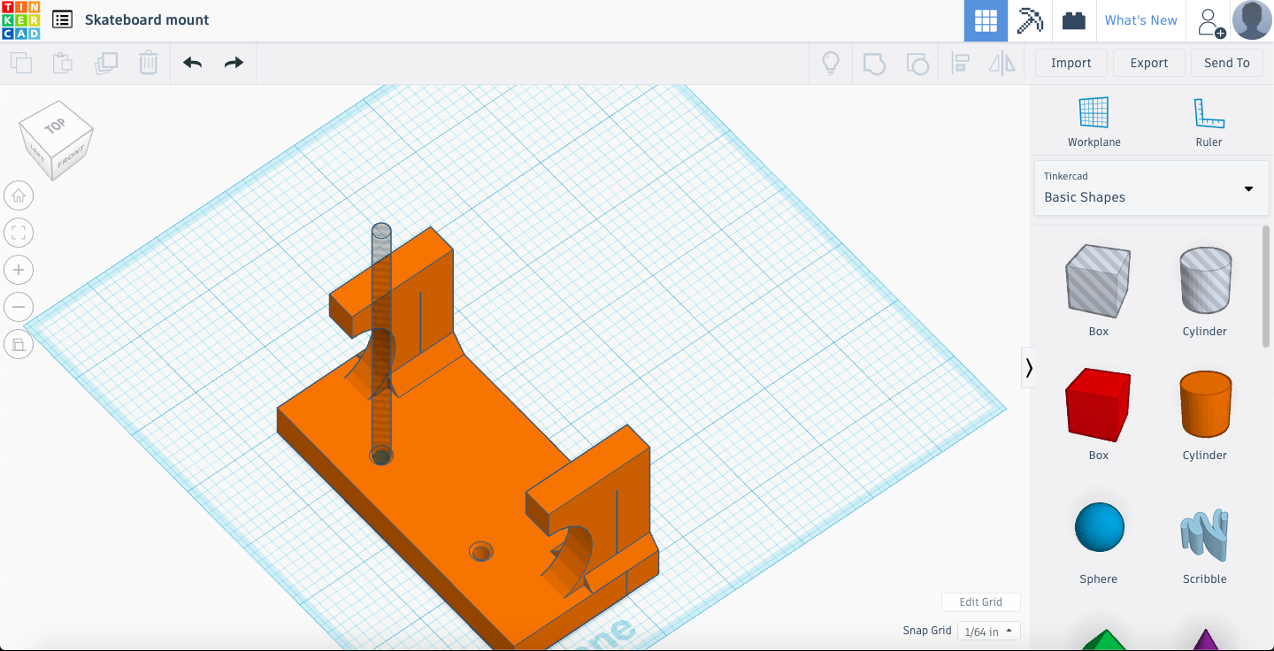Click the Export button
Image resolution: width=1274 pixels, height=651 pixels.
1149,63
